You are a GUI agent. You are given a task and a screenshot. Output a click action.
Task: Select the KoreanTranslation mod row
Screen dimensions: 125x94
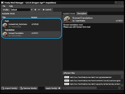[x=31, y=34]
